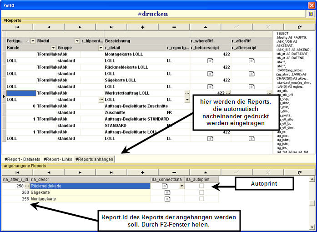
Task: Switch to #Report - Links tab
Action: (58, 159)
